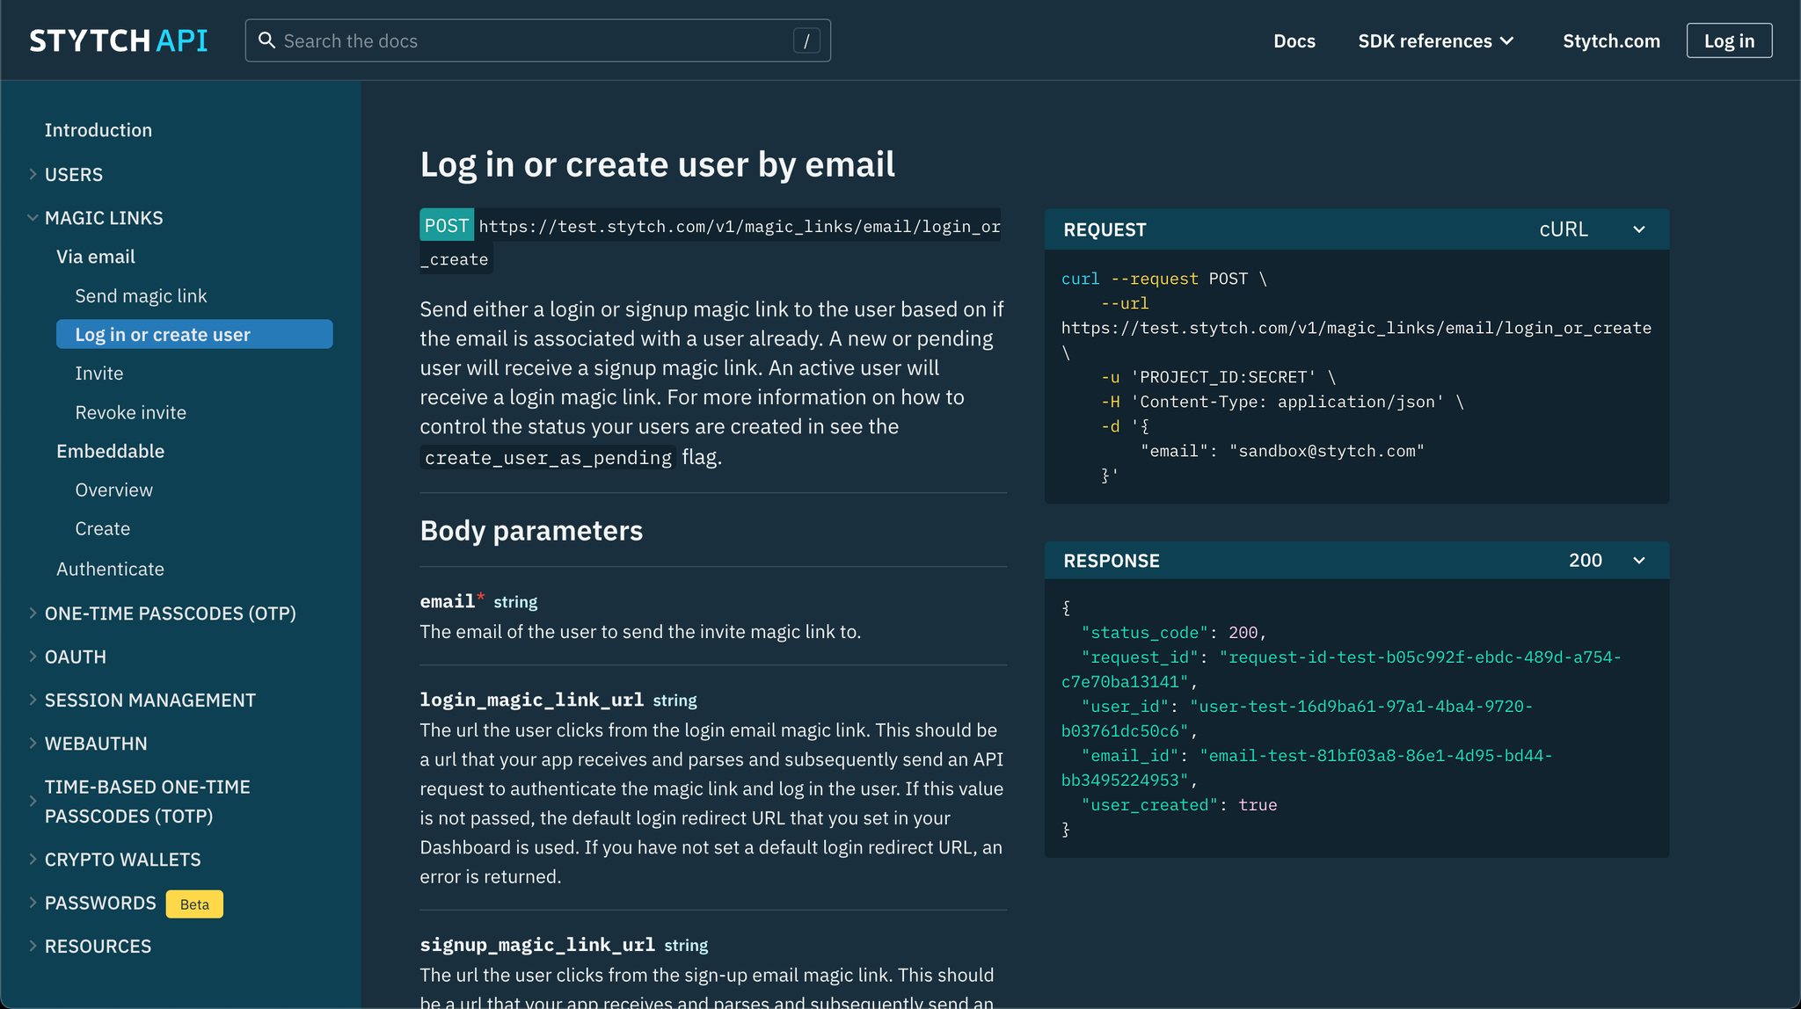The width and height of the screenshot is (1801, 1009).
Task: Expand ONE-TIME PASSCODES (OTP) section chevron
Action: (33, 613)
